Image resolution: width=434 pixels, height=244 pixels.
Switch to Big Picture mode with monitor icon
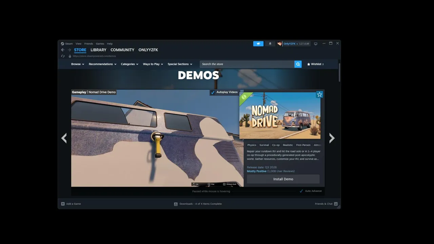click(x=316, y=44)
